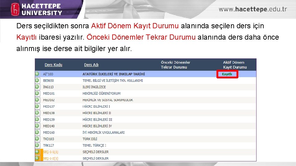Click the MED137 course code
Image resolution: width=296 pixels, height=166 pixels.
click(x=49, y=107)
